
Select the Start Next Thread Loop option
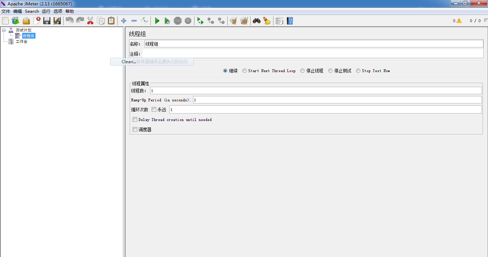coord(245,71)
